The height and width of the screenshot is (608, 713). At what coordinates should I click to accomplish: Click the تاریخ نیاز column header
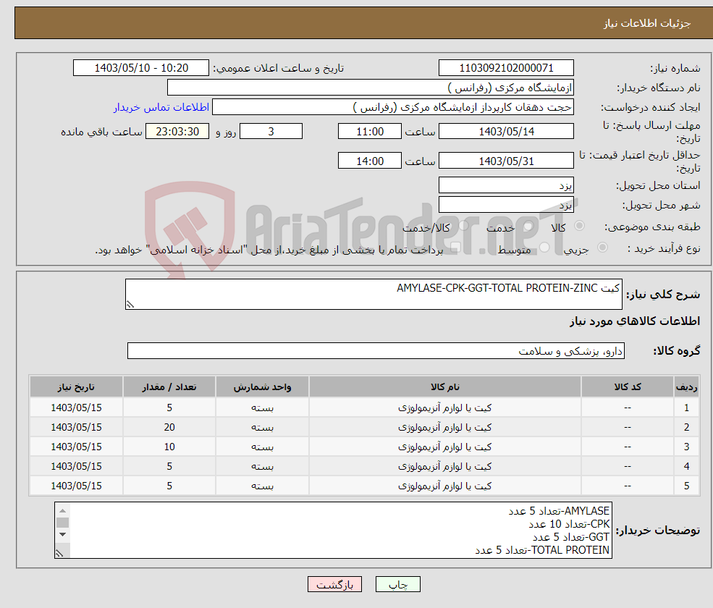click(76, 387)
